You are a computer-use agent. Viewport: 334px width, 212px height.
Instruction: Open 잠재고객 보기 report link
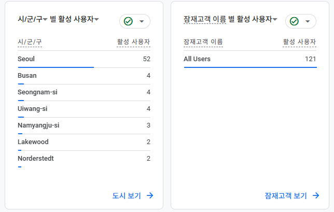coord(286,195)
